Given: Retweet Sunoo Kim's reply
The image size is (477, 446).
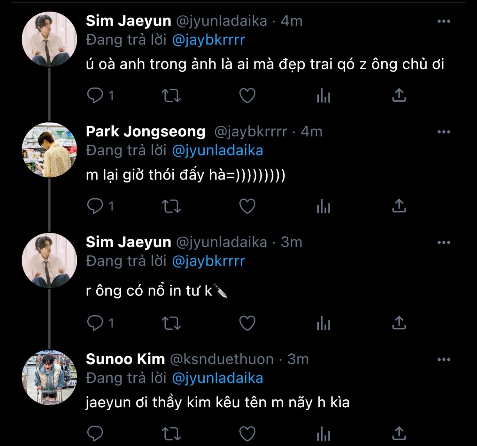Looking at the screenshot, I should click(x=171, y=434).
